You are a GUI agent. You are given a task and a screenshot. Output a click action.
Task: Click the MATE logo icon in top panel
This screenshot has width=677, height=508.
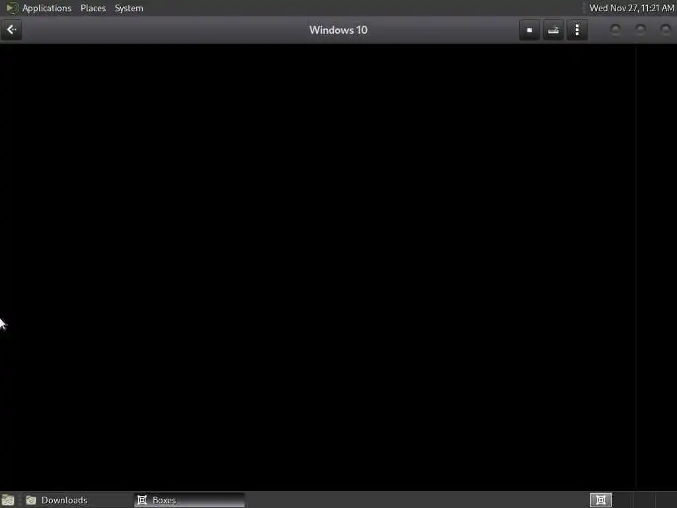coord(12,8)
